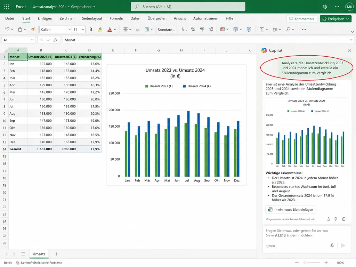Screen dimensions: 356x267
Task: Click the insert function fx icon
Action: [55, 40]
